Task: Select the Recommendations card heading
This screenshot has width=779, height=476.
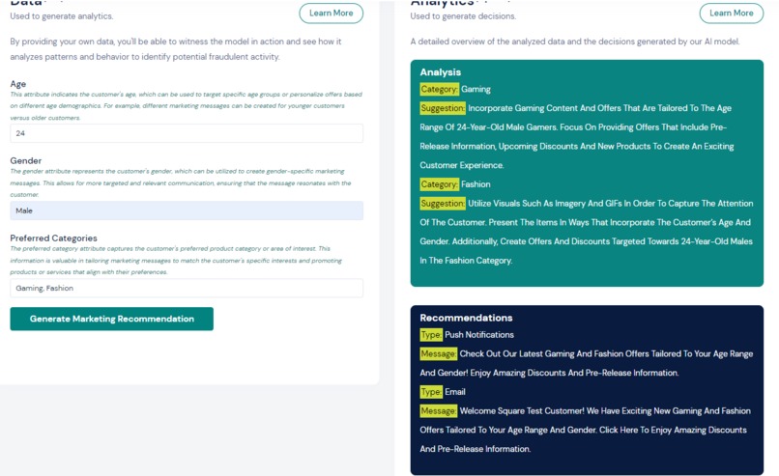Action: (x=466, y=318)
